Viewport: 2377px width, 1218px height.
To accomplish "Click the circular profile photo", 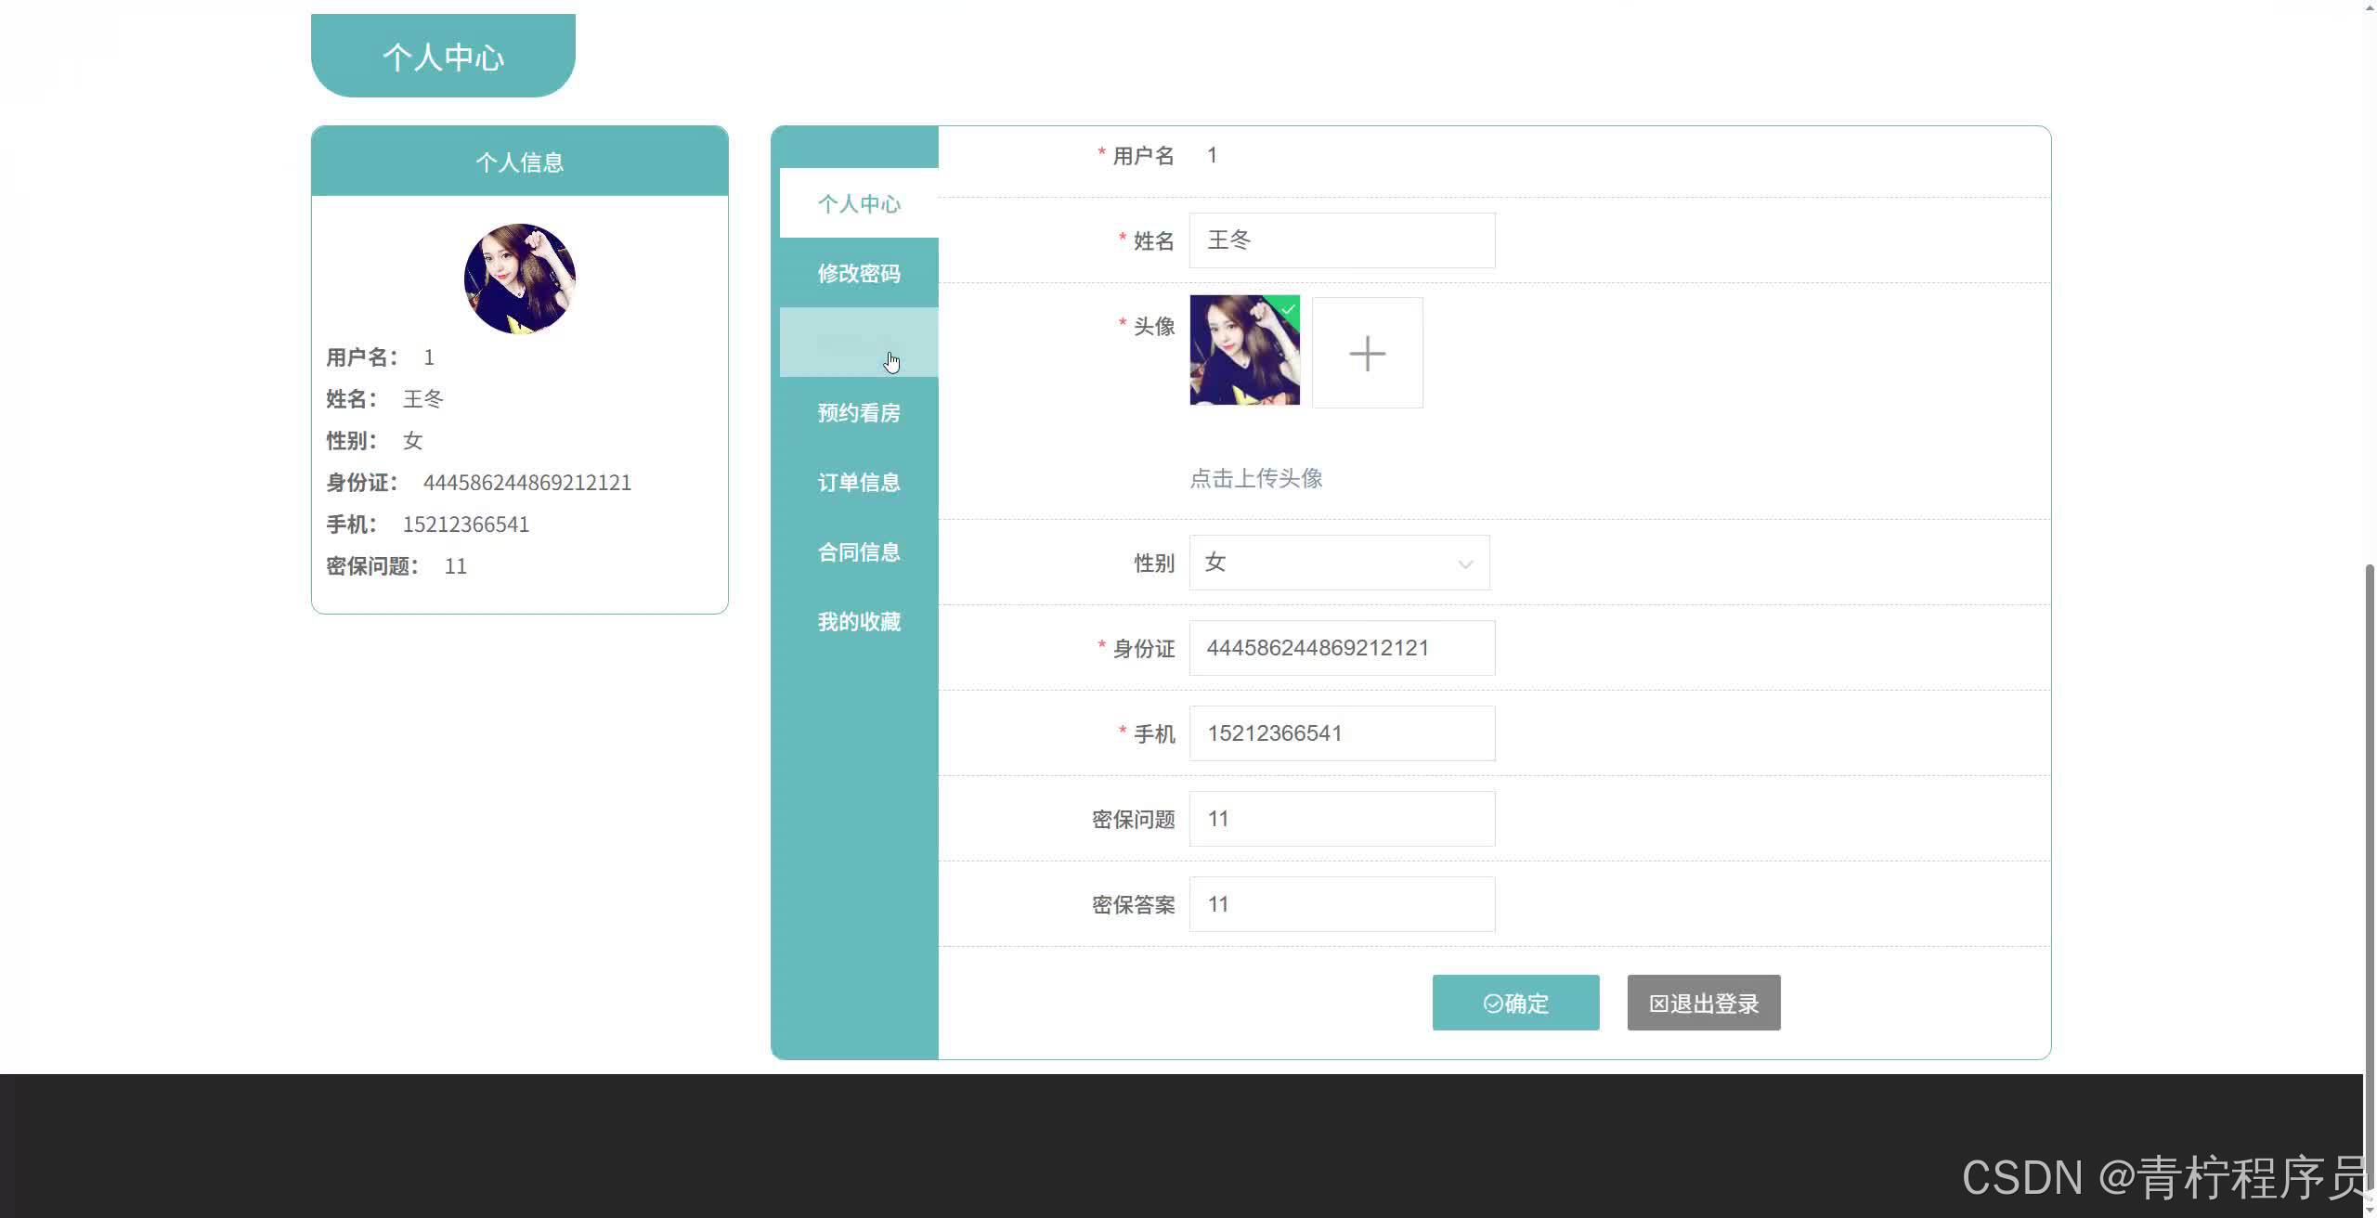I will point(519,279).
